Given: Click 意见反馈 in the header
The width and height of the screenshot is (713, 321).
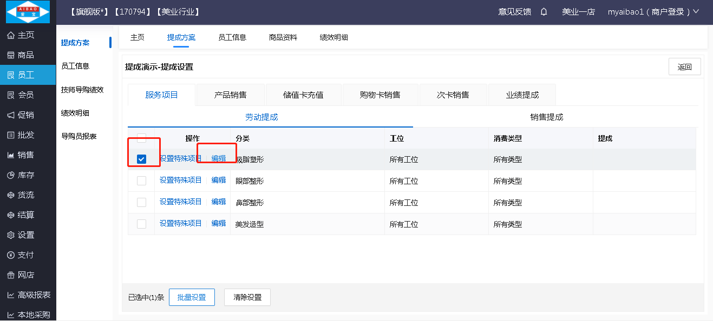Looking at the screenshot, I should coord(515,11).
